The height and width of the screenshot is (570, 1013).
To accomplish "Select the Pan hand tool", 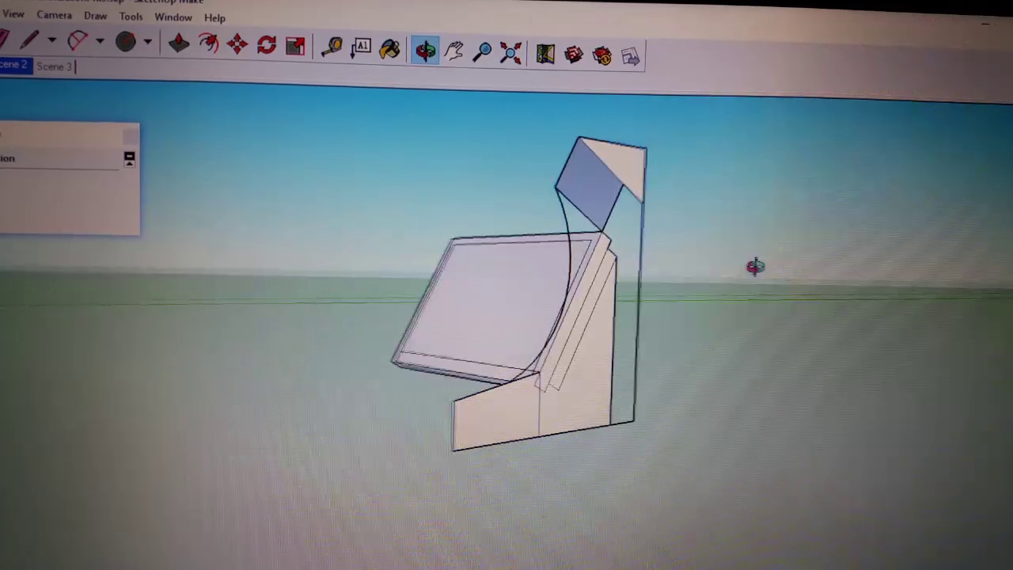I will [x=454, y=52].
